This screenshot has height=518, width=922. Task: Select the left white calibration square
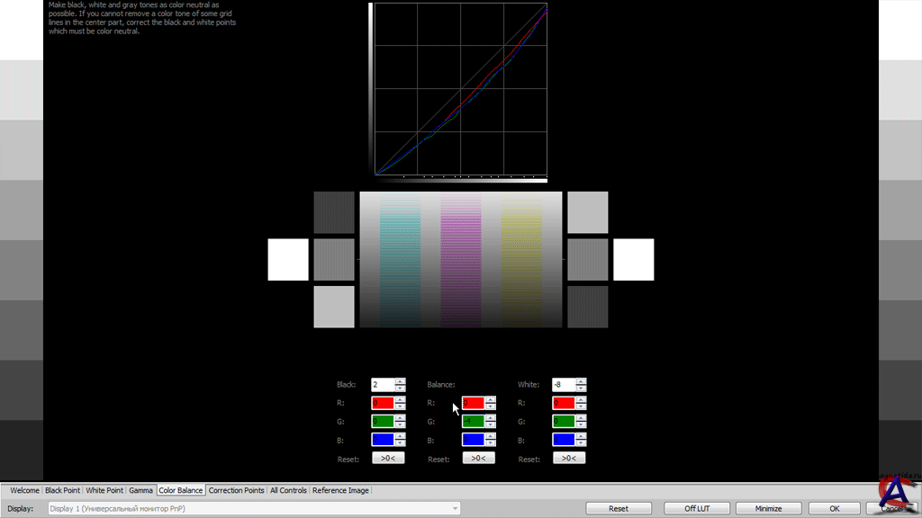pyautogui.click(x=288, y=260)
